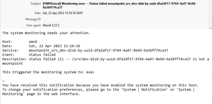The height and width of the screenshot is (104, 213).
Task: Click the Service: label in the body
Action: 10,50
